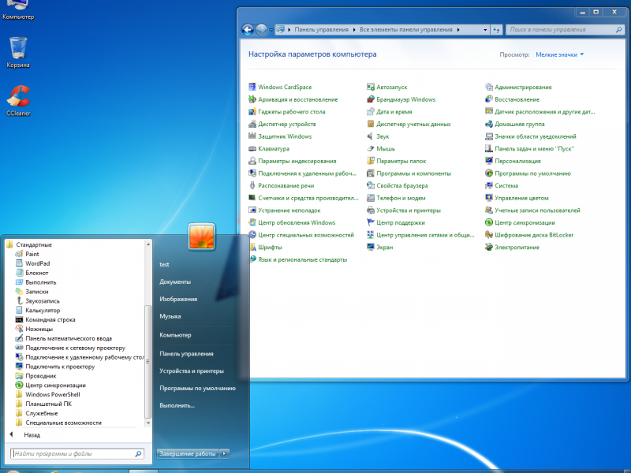Open the Просмотр Мелкие значки dropdown

click(x=560, y=54)
